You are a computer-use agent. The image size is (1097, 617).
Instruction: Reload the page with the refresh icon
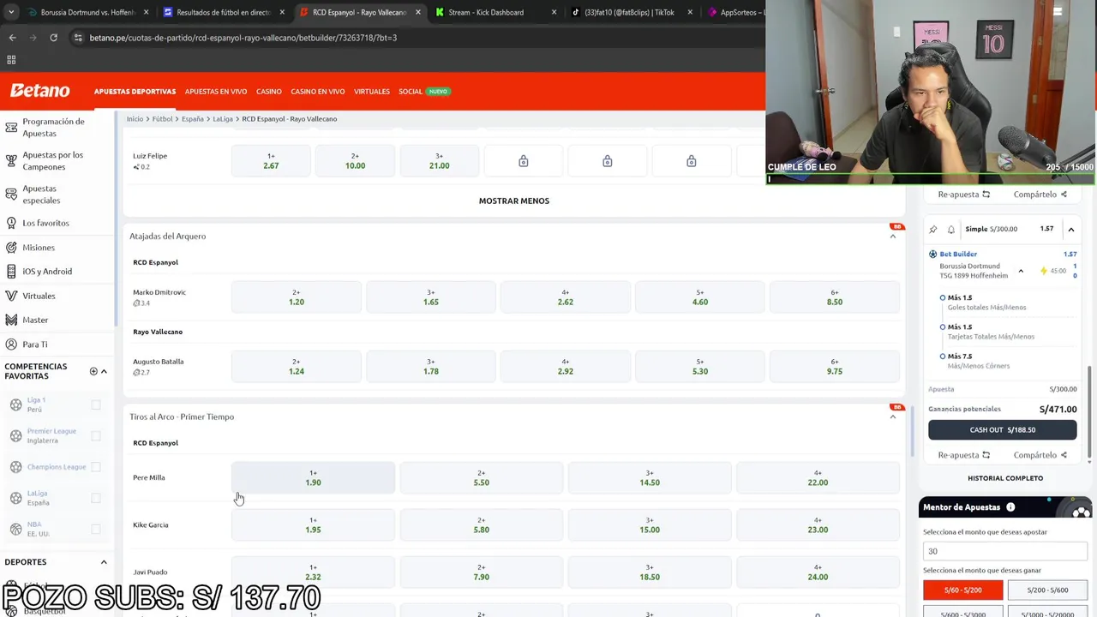53,38
